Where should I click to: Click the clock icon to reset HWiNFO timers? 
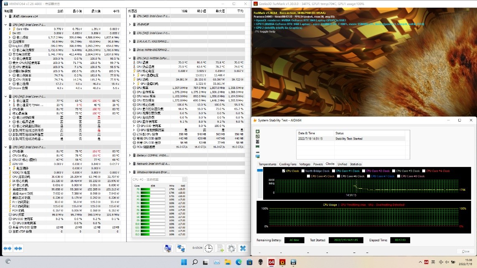point(208,248)
